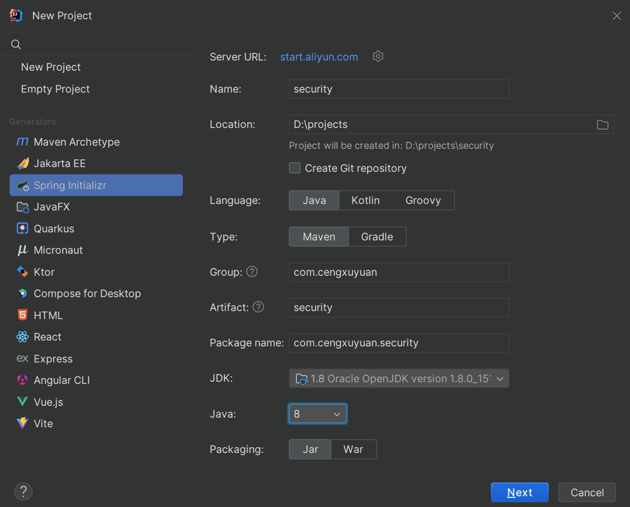This screenshot has height=507, width=630.
Task: Click the HTML5 shield icon
Action: pos(22,315)
